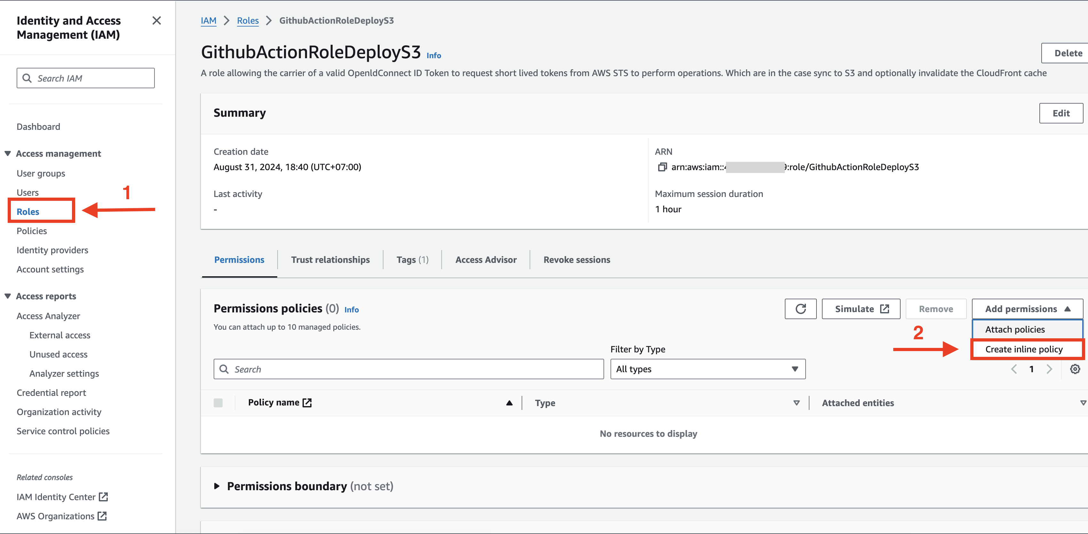Viewport: 1088px width, 534px height.
Task: Click the Simulate button
Action: coord(861,309)
